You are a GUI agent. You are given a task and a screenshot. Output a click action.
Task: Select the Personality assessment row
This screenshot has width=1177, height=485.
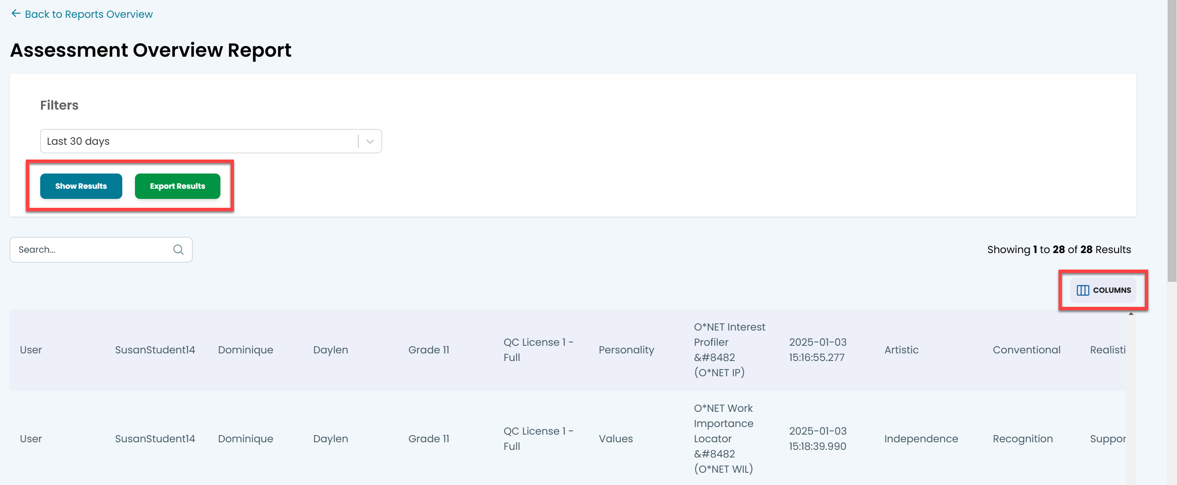click(626, 350)
